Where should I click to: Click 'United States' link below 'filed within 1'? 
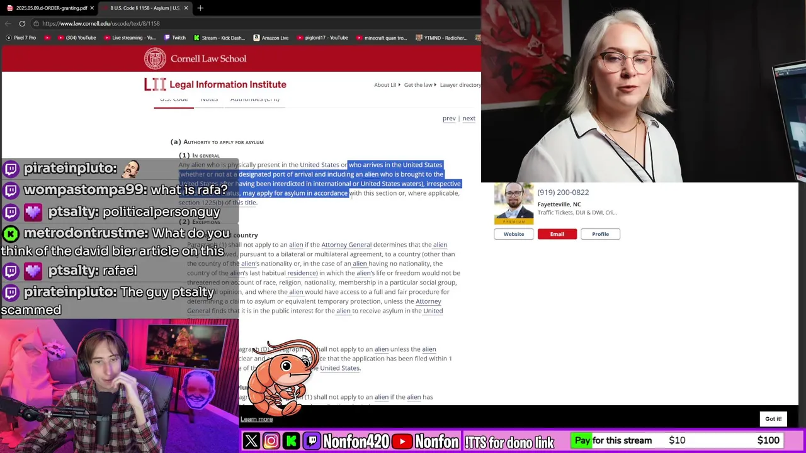(339, 368)
